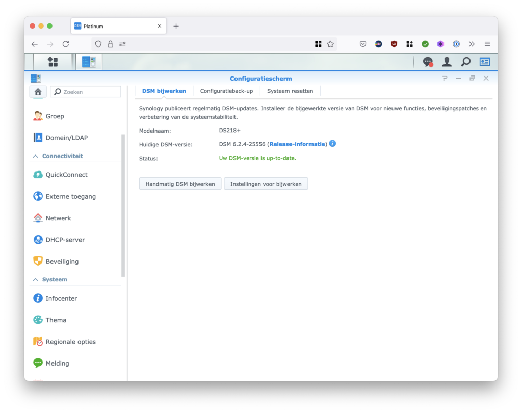The height and width of the screenshot is (413, 522).
Task: Collapse the Connectiviteit section
Action: click(35, 156)
